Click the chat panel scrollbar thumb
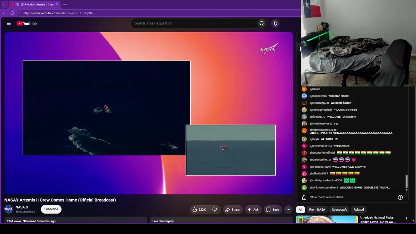Image resolution: width=416 pixels, height=234 pixels. pos(406,181)
